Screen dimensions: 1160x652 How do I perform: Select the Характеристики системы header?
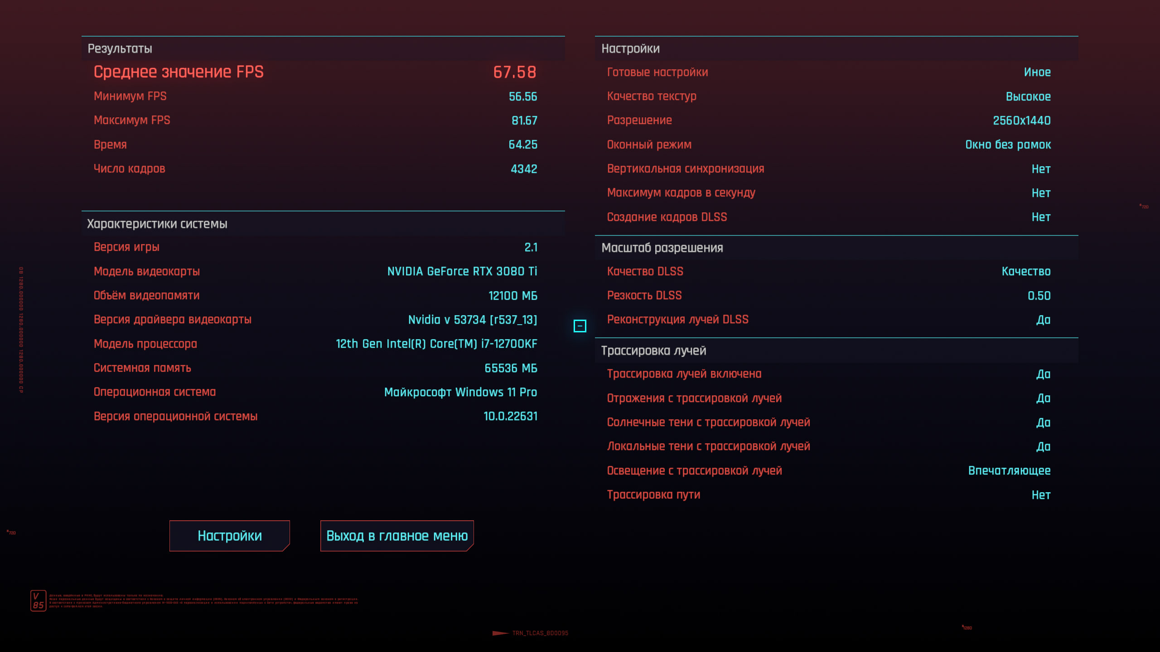coord(157,224)
